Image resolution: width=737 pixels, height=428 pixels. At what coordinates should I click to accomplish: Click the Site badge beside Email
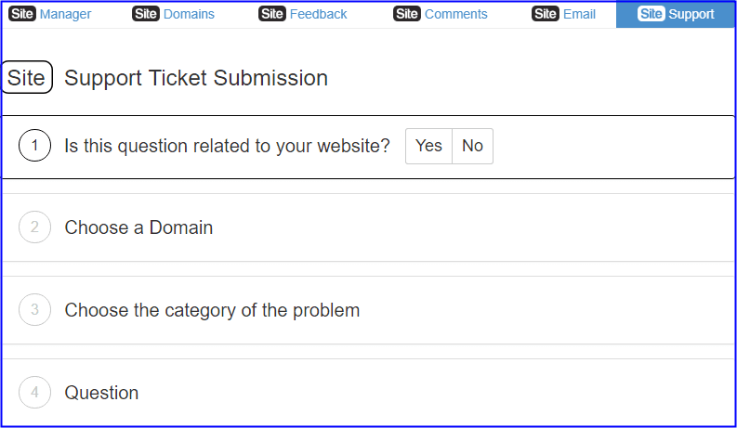(546, 14)
